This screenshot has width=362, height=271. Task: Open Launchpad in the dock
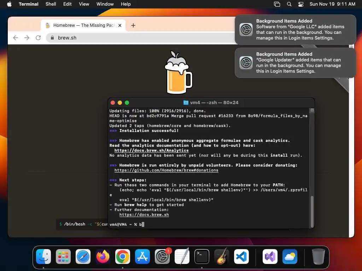click(x=63, y=257)
